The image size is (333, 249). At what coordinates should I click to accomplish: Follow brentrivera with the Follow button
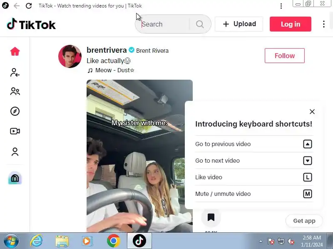[285, 56]
